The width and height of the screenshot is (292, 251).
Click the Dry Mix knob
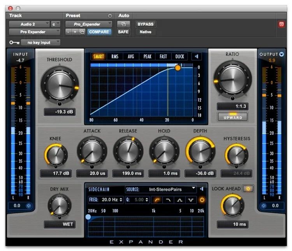click(60, 206)
